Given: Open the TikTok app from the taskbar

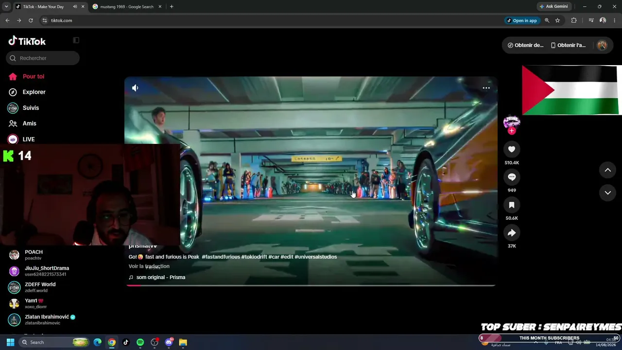Looking at the screenshot, I should point(126,342).
